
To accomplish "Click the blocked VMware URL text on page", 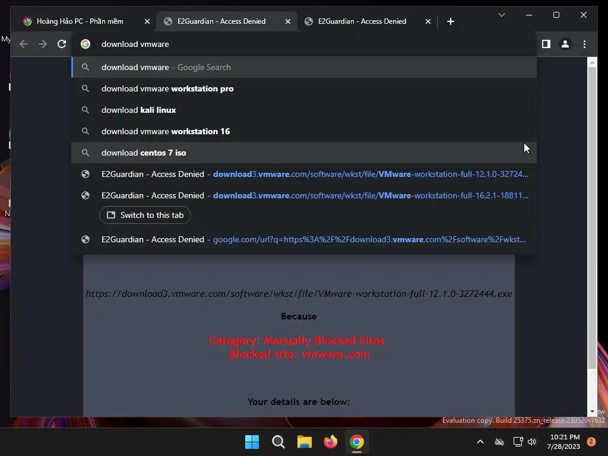I will point(299,294).
